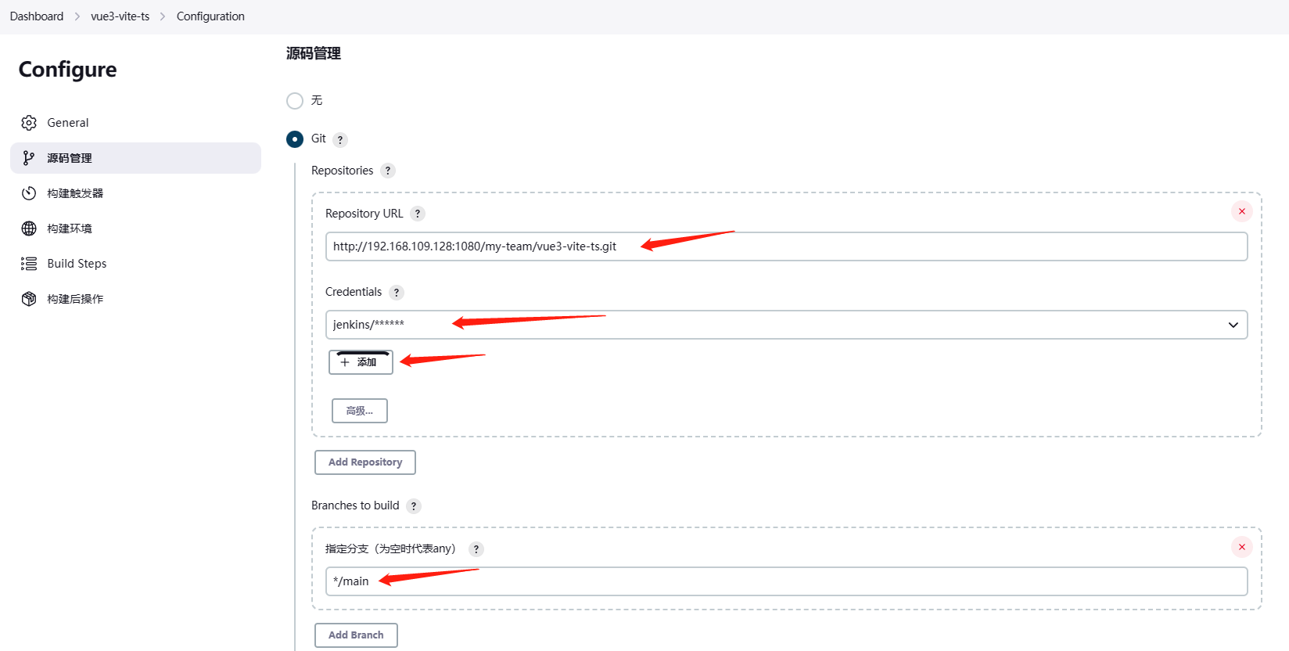
Task: Click the Add Branch button
Action: [x=356, y=635]
